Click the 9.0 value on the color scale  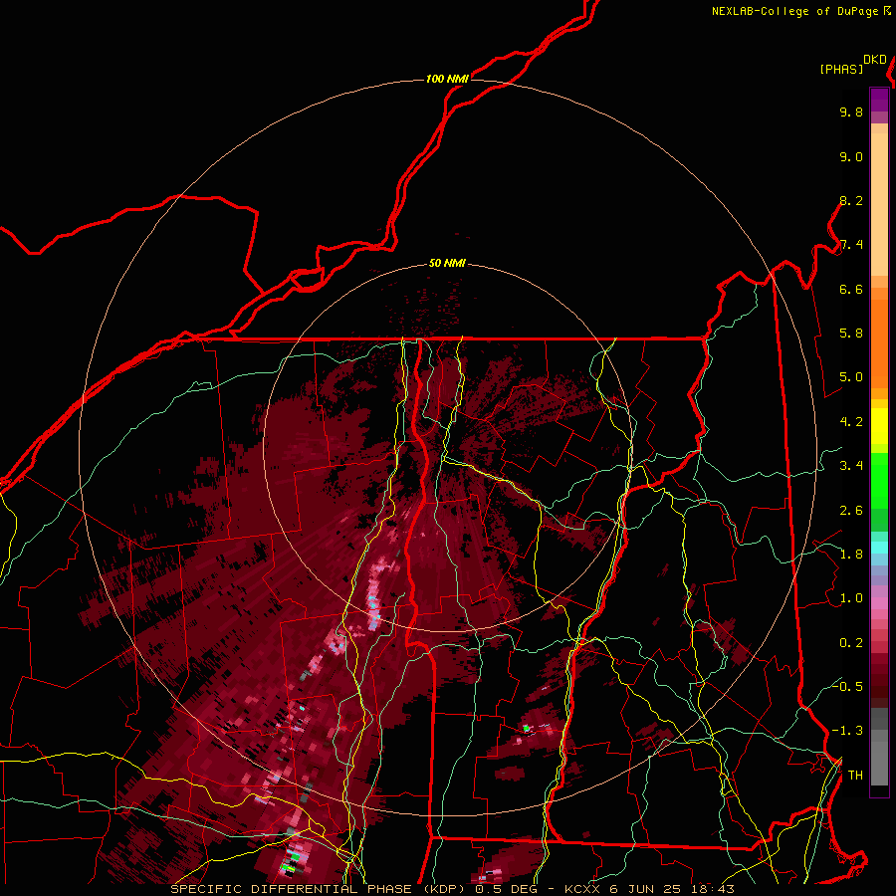(851, 156)
